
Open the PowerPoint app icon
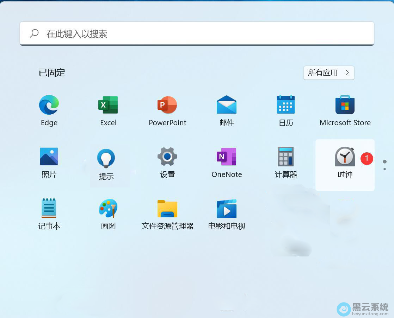167,105
